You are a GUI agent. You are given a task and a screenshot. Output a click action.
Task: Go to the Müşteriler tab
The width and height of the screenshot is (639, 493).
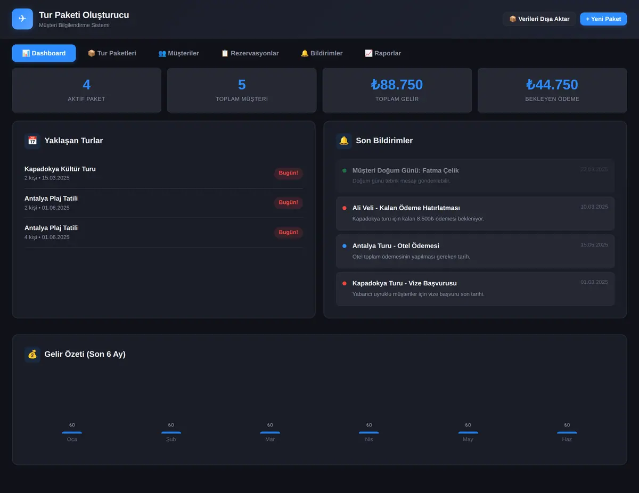(x=178, y=53)
